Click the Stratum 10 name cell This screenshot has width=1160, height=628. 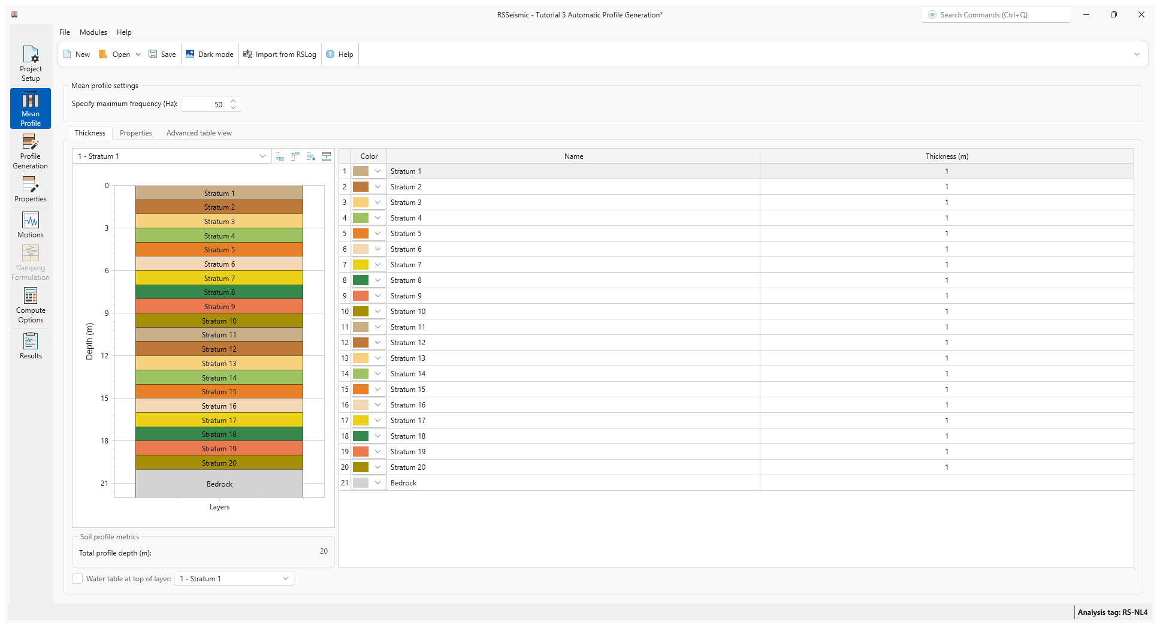(x=573, y=312)
